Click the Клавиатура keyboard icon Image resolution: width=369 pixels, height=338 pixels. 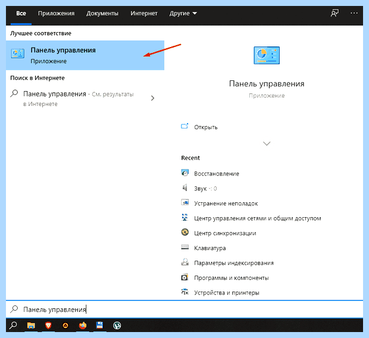185,247
